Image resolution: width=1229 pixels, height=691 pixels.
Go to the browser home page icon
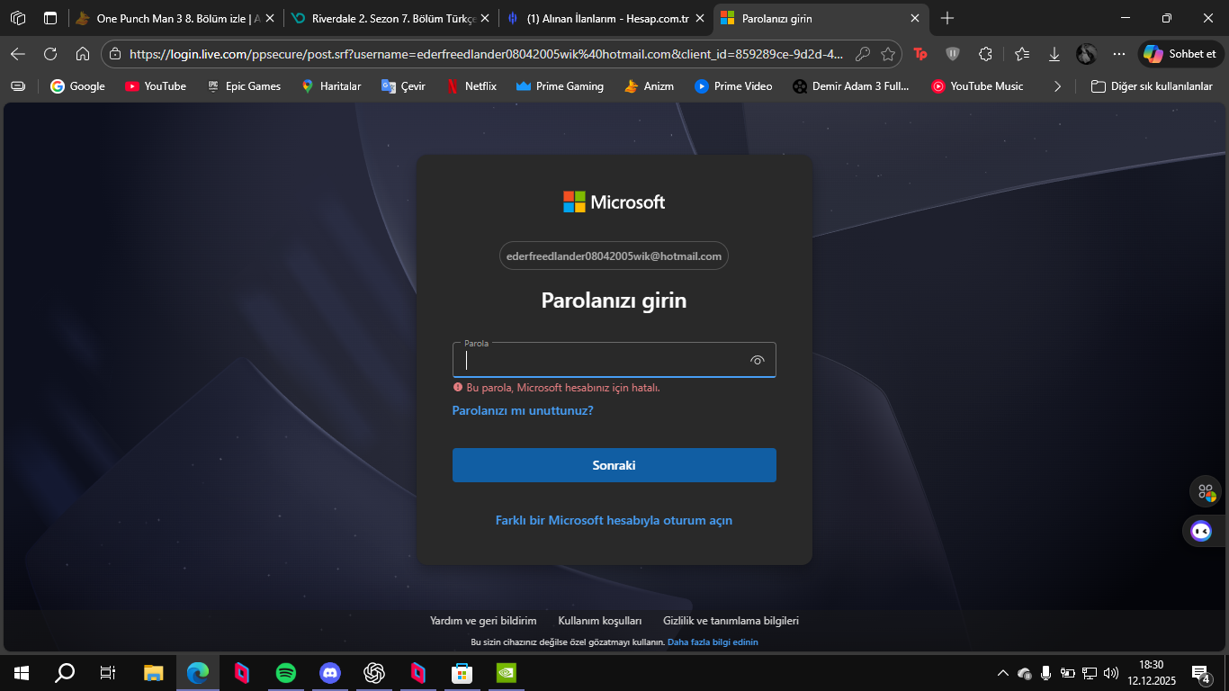tap(83, 54)
